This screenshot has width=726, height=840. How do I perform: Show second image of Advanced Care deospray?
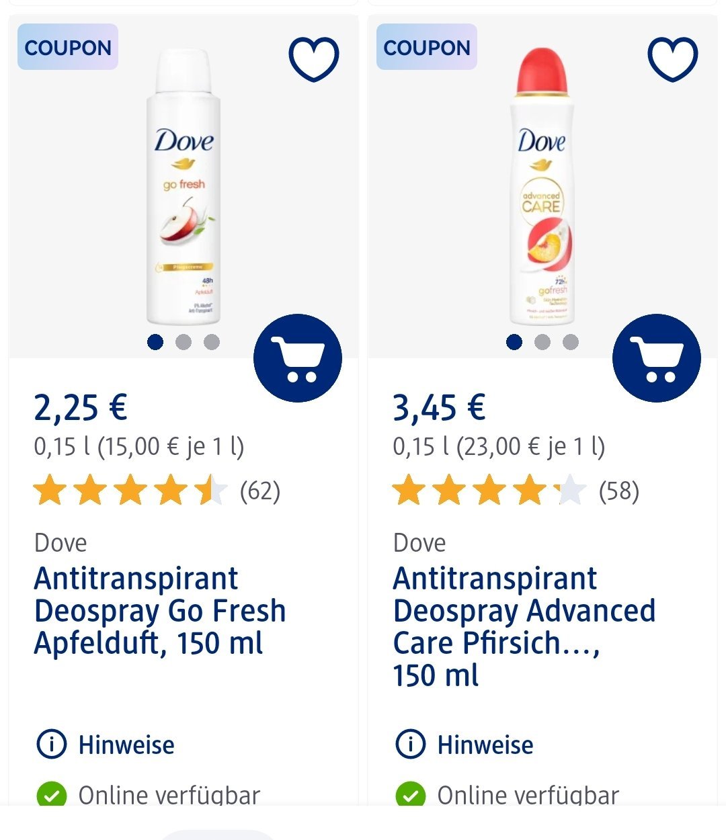(x=542, y=342)
